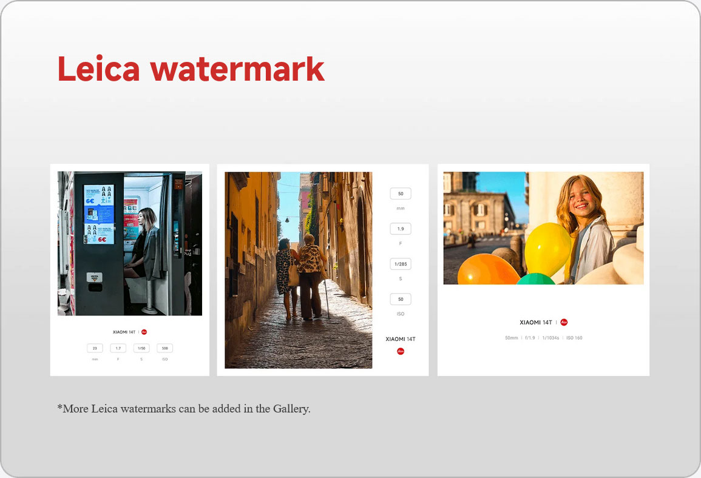Click the 'More Leica watermarks' footnote text
The width and height of the screenshot is (701, 478).
coord(184,408)
